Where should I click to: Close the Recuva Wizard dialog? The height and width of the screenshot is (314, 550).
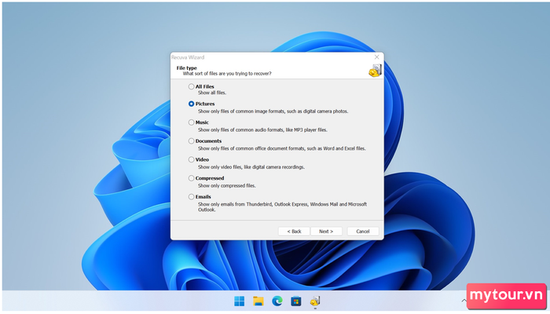point(376,57)
